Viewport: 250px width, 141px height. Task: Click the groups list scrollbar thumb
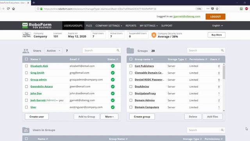pos(224,72)
